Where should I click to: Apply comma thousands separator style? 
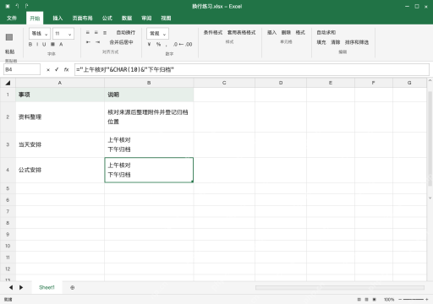(166, 45)
